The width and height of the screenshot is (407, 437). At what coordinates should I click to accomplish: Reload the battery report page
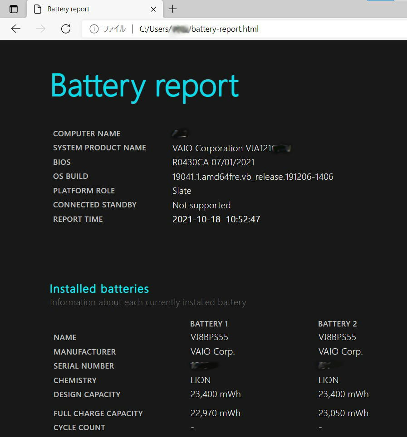(x=66, y=29)
